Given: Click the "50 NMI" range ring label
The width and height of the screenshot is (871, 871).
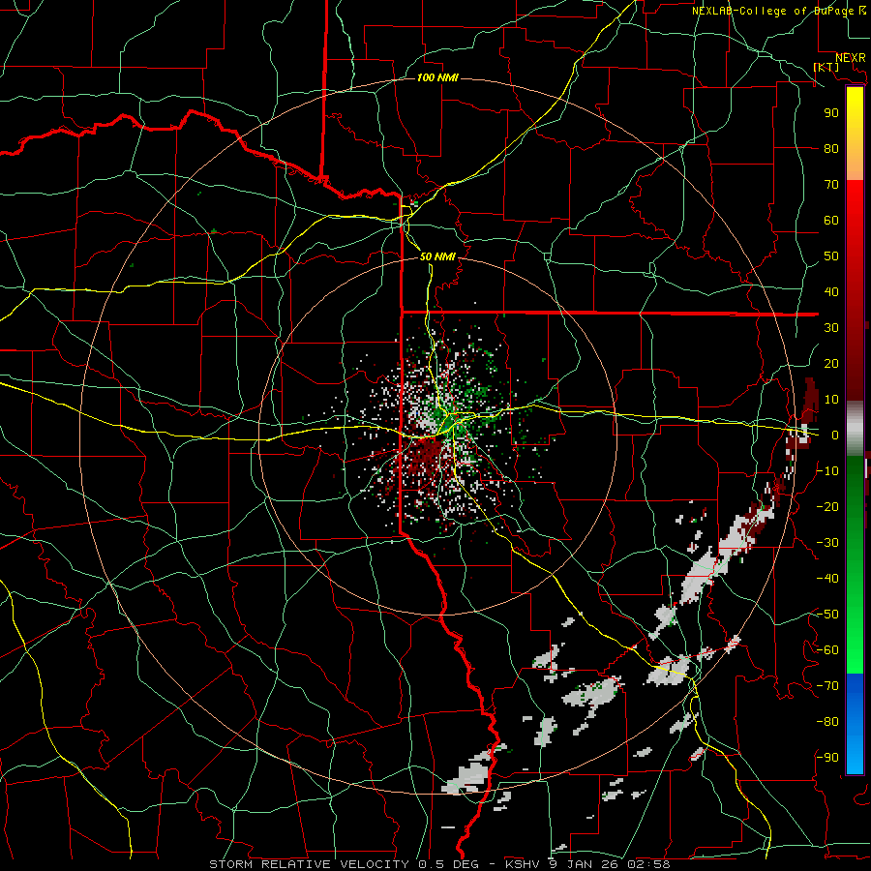Looking at the screenshot, I should (437, 256).
